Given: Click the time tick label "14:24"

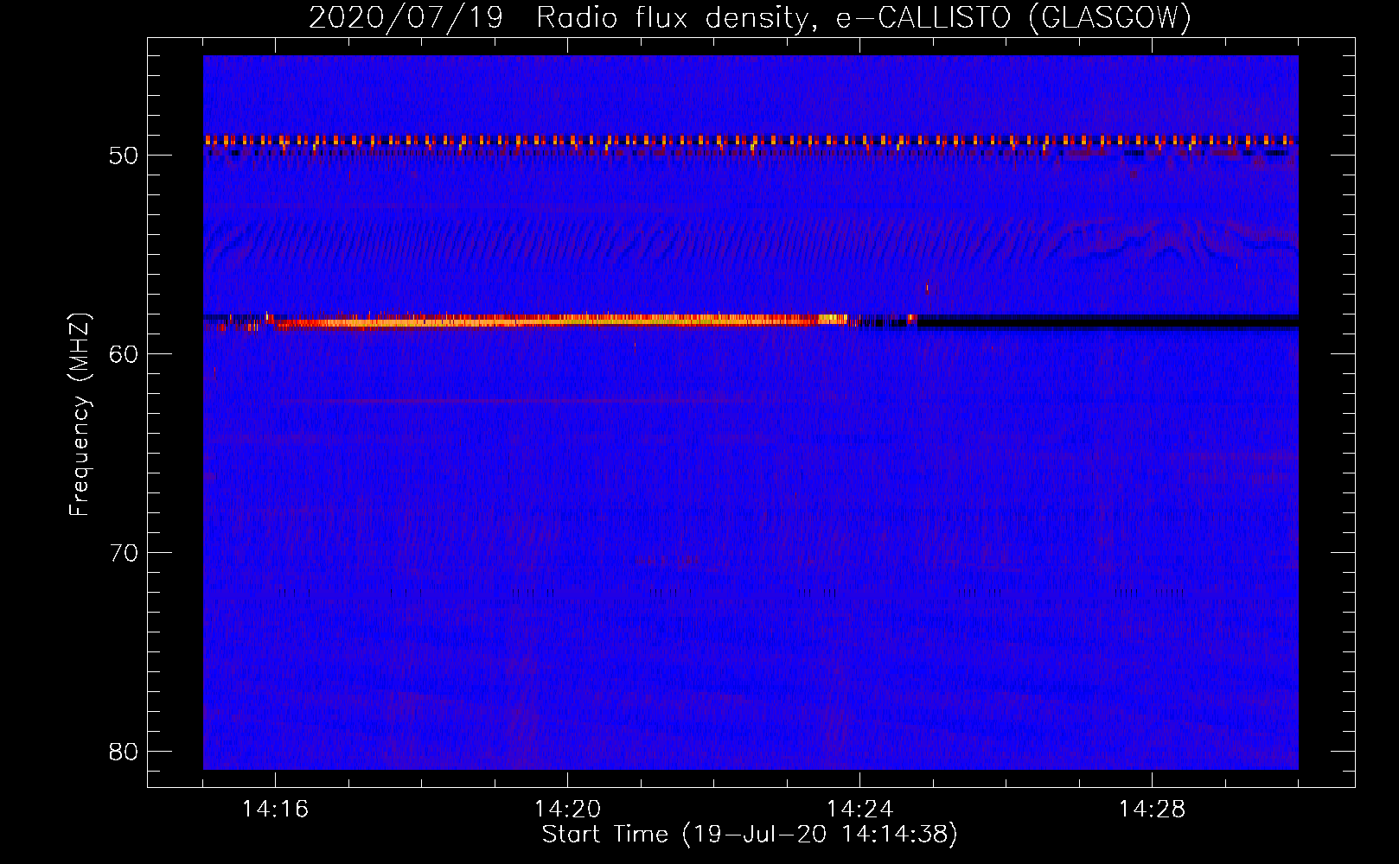Looking at the screenshot, I should pos(859,810).
